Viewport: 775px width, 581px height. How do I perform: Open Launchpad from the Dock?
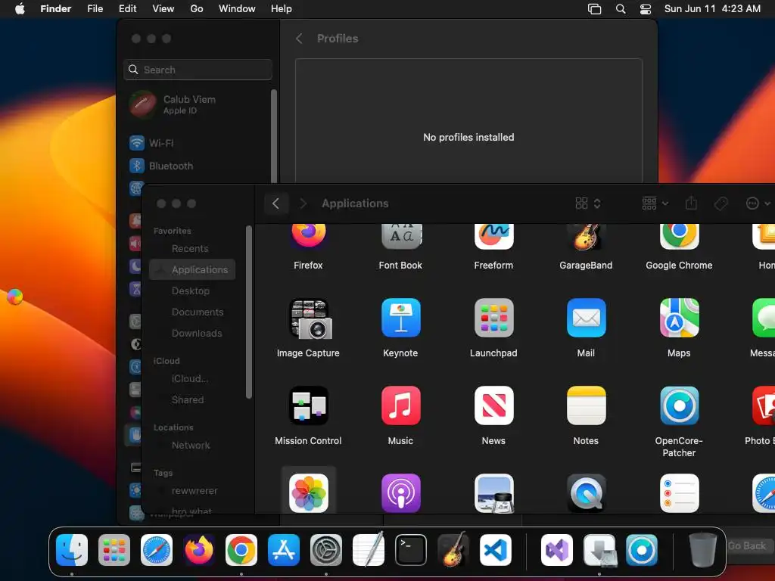click(x=114, y=550)
